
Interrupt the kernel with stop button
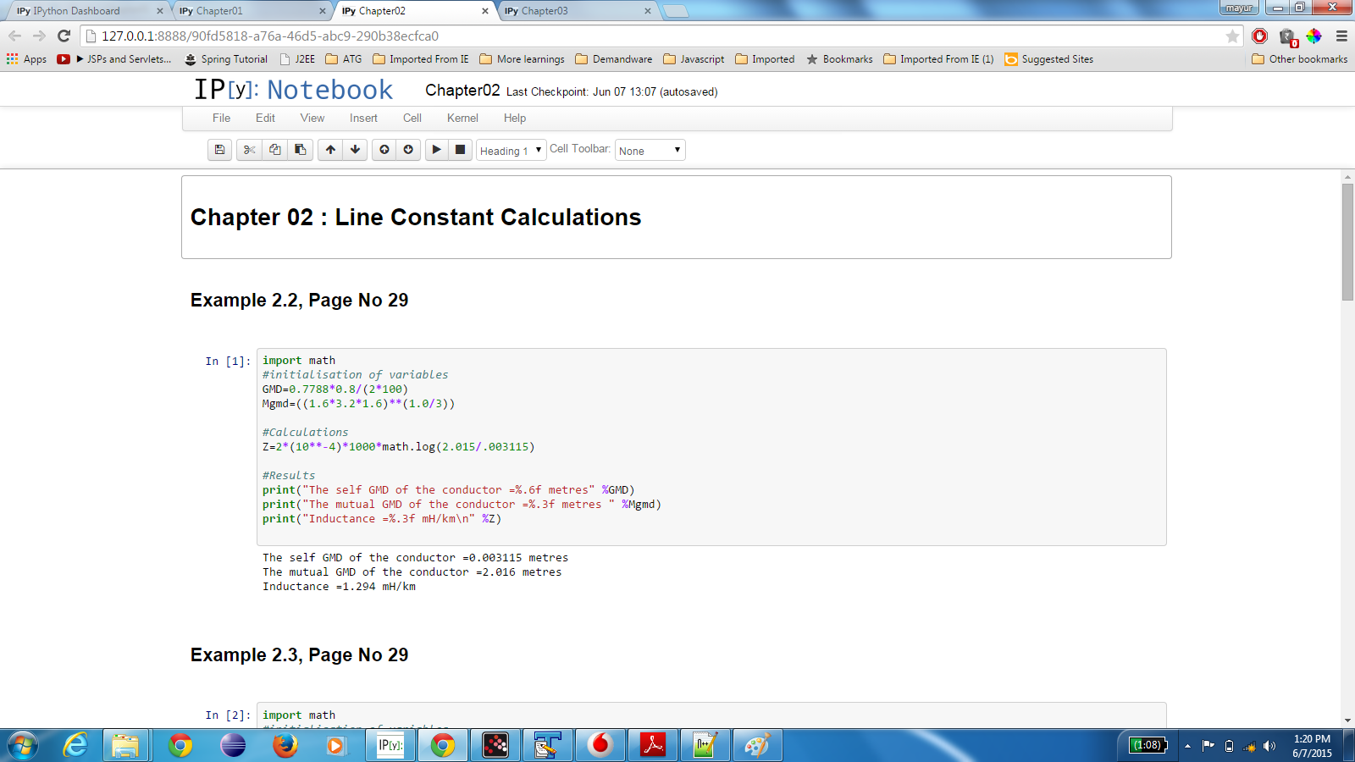[460, 150]
